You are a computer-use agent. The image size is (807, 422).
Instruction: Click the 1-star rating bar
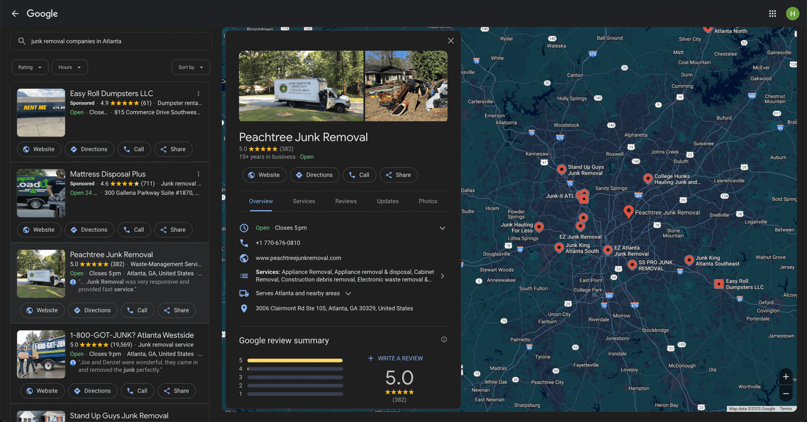pos(295,394)
